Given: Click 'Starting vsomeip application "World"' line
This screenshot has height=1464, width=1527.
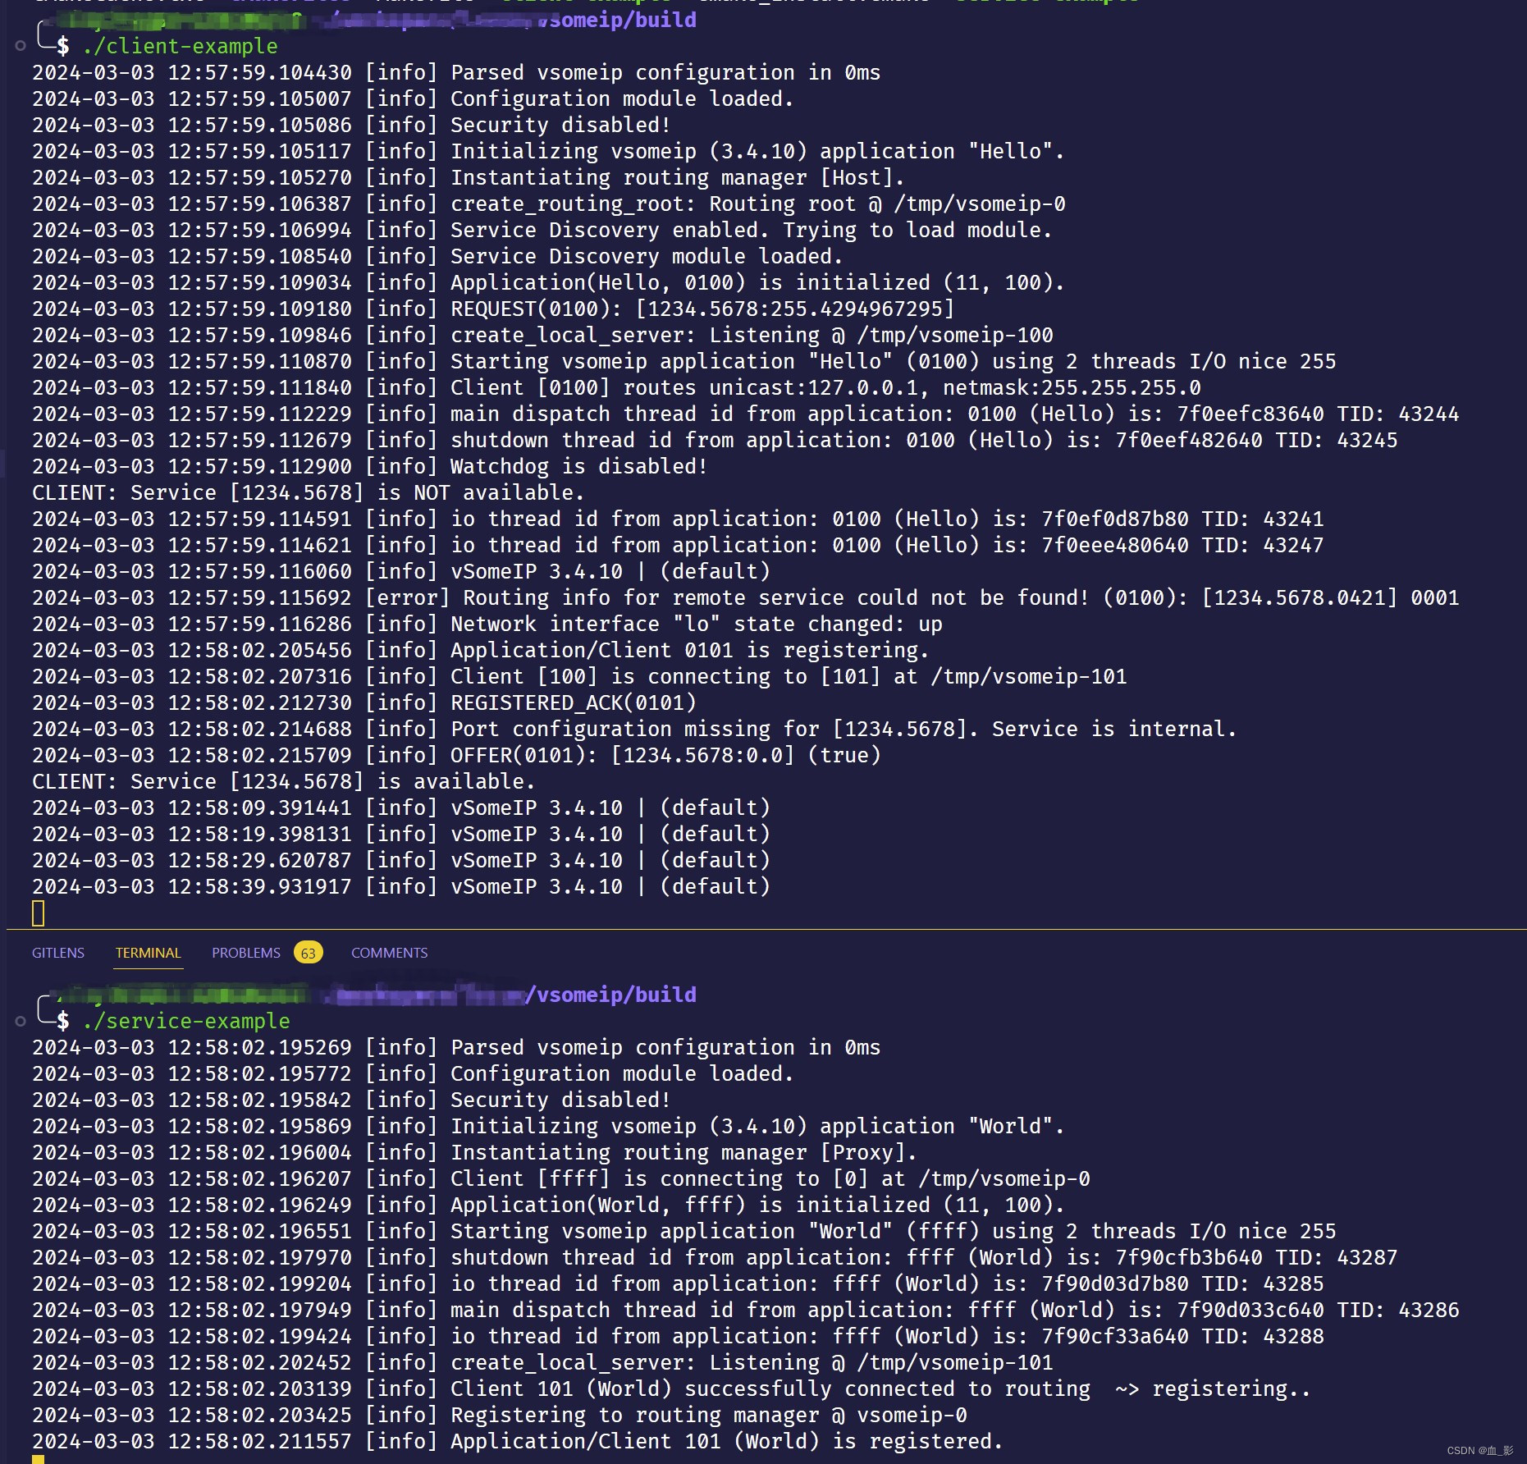Looking at the screenshot, I should (683, 1231).
